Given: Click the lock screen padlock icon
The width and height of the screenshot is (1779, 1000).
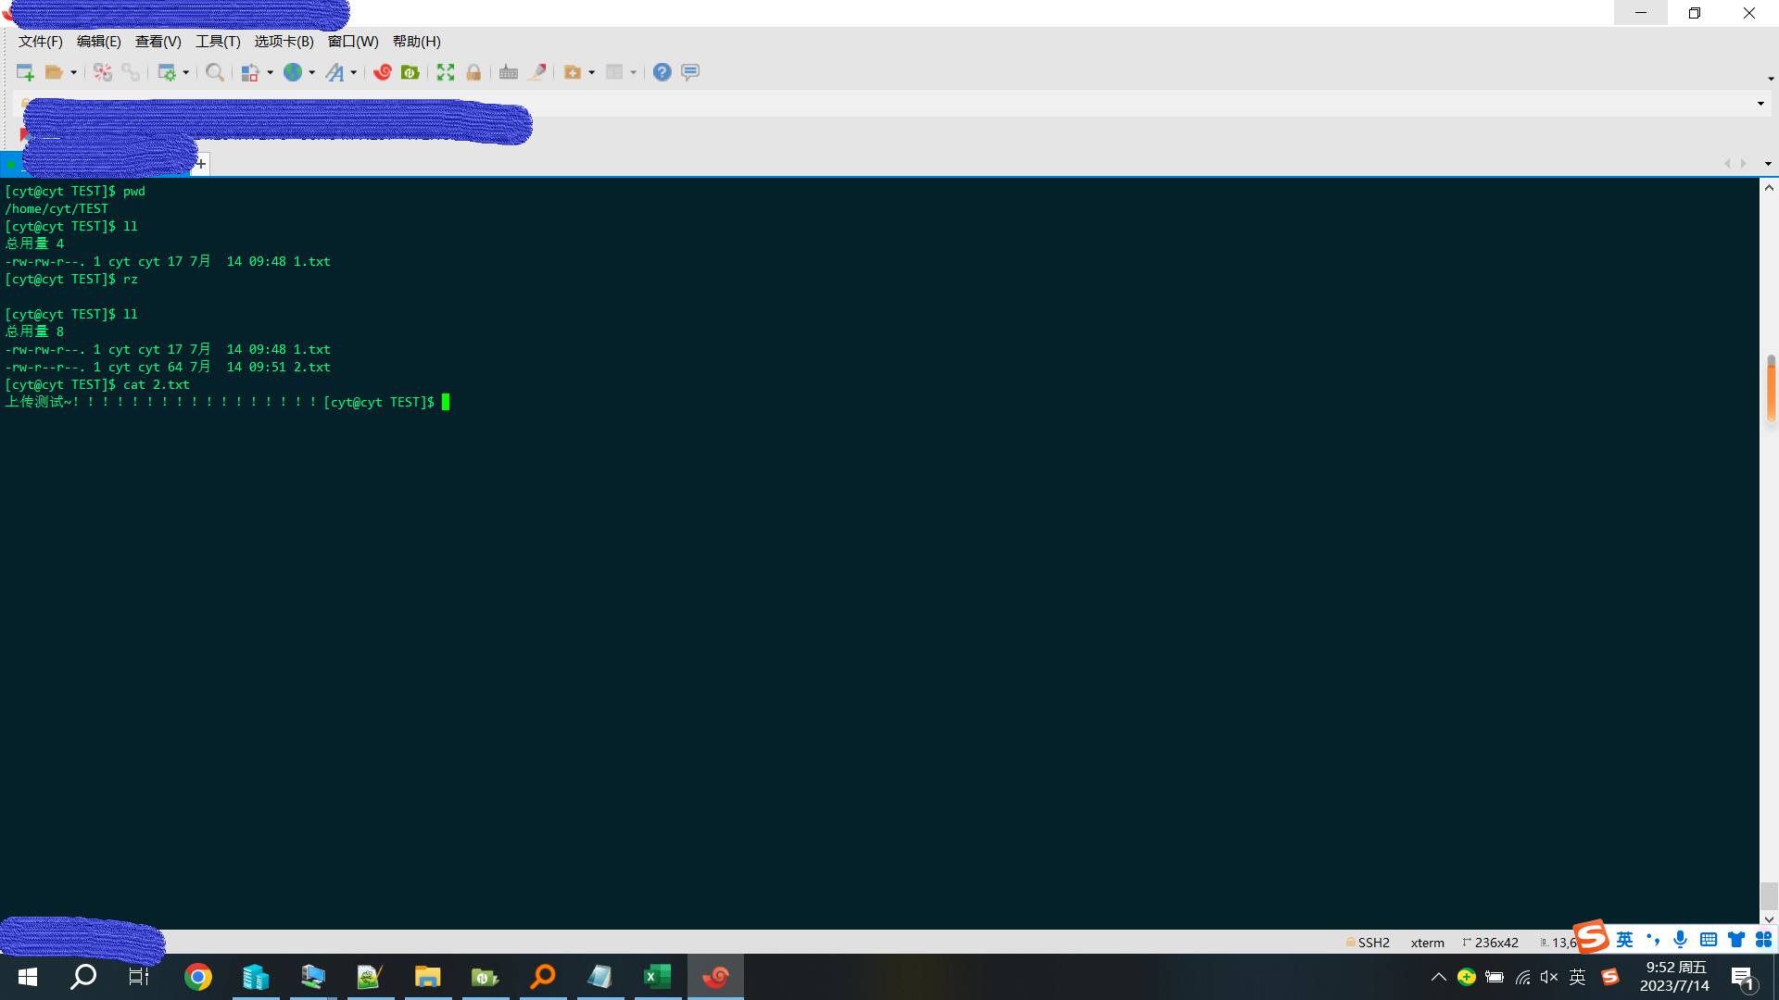Looking at the screenshot, I should [473, 72].
